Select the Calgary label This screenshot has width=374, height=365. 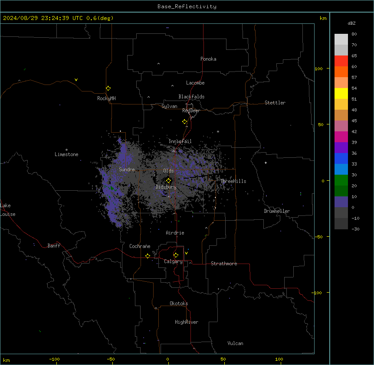pos(173,261)
